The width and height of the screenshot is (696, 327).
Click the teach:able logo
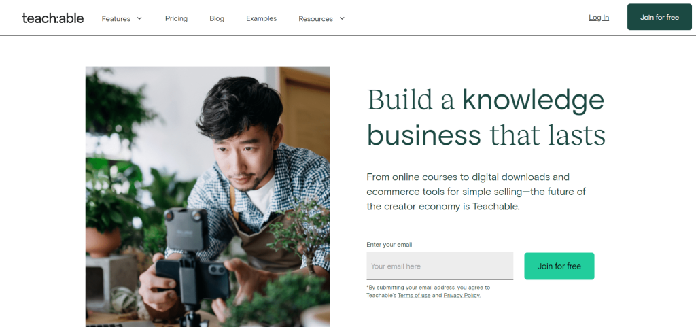coord(53,18)
